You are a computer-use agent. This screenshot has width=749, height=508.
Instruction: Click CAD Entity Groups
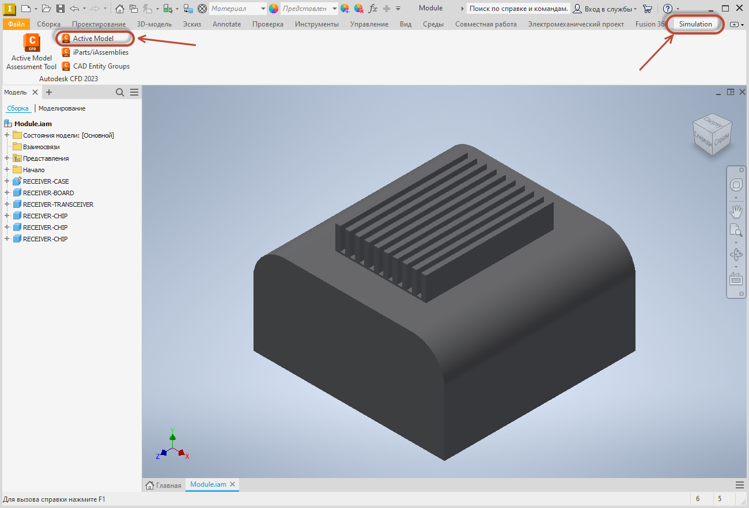[x=96, y=66]
